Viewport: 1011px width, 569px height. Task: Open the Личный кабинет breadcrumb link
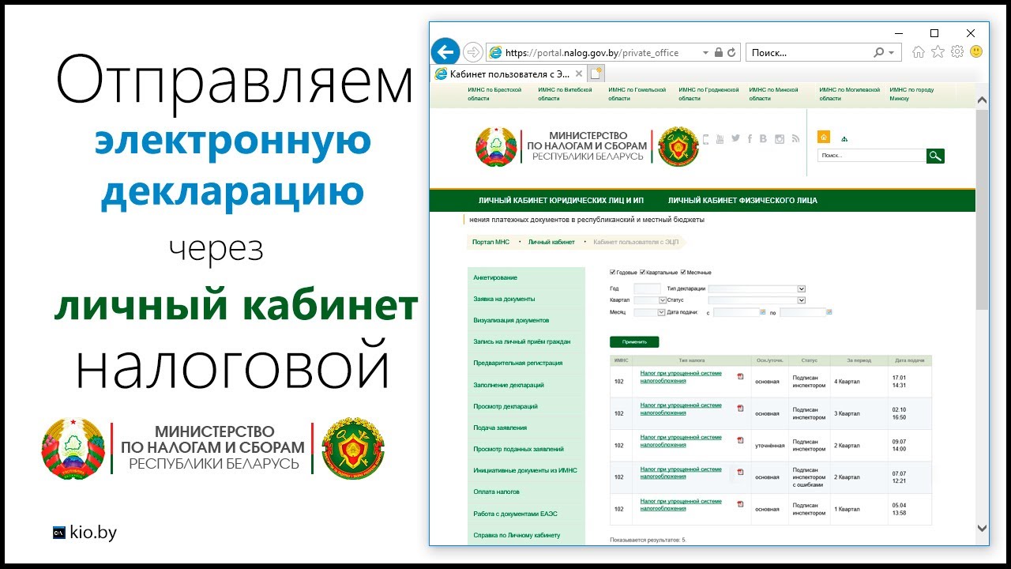click(x=551, y=242)
